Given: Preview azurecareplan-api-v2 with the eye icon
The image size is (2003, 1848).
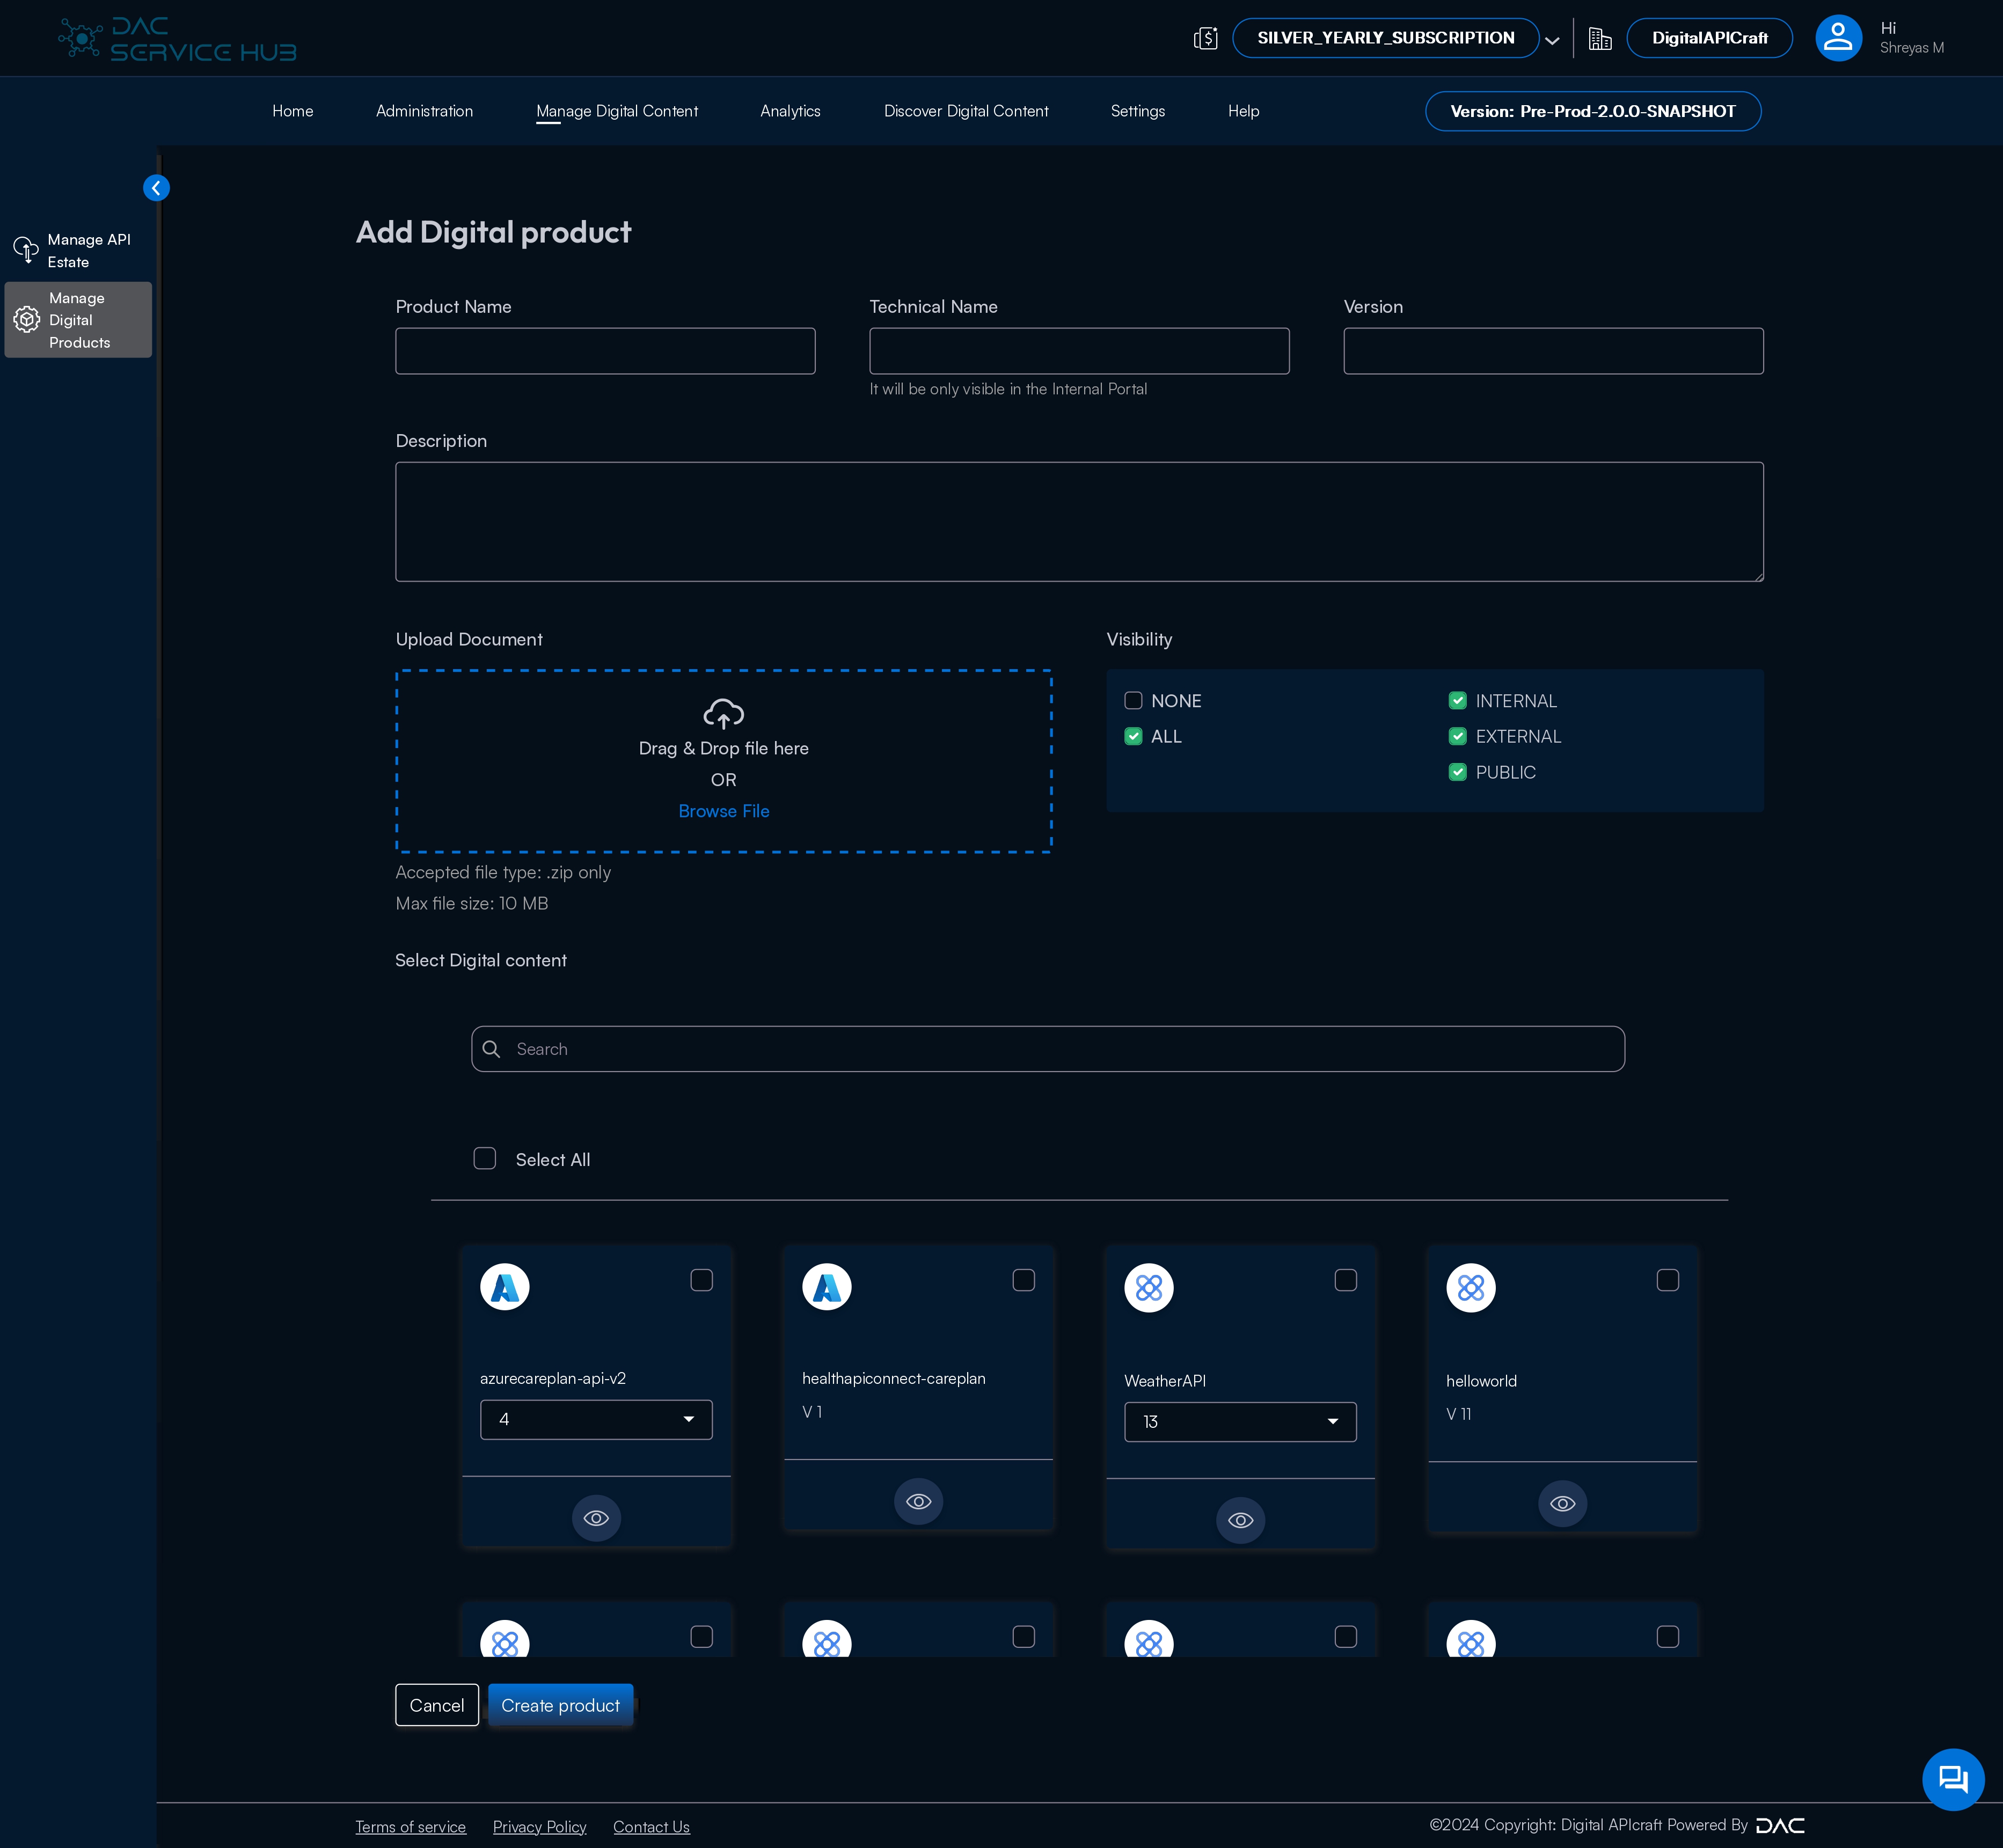Looking at the screenshot, I should click(x=596, y=1518).
